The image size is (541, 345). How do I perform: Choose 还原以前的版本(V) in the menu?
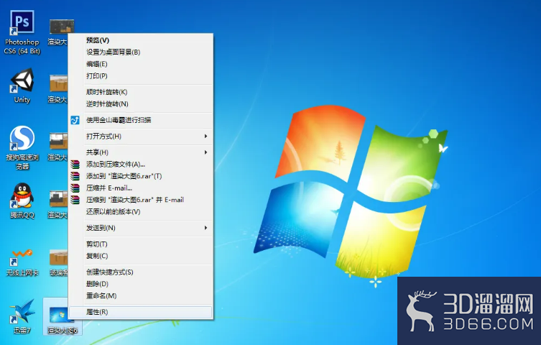coord(141,211)
